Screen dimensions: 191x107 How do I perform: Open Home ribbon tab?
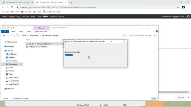click(13, 32)
